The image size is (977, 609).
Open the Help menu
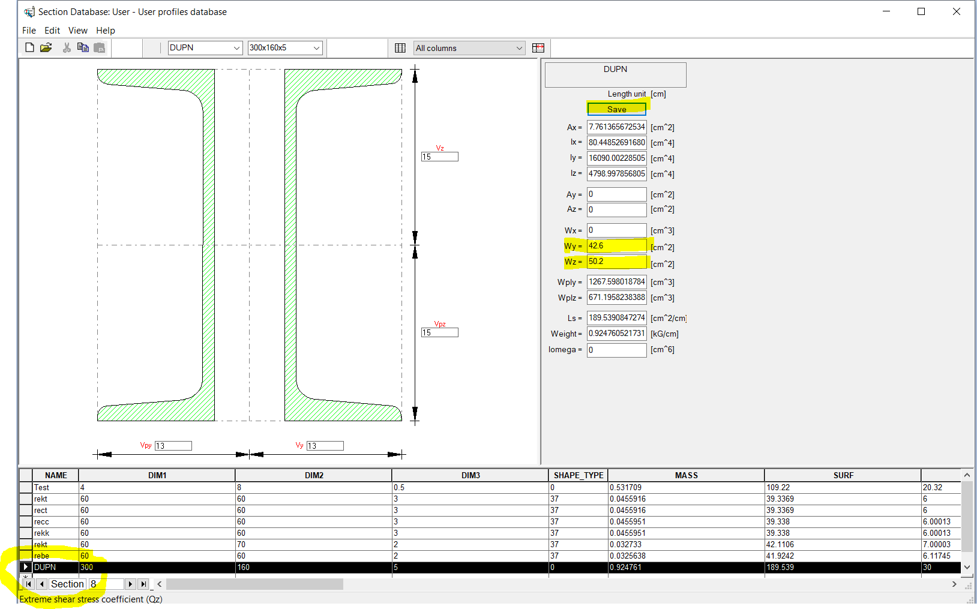pyautogui.click(x=106, y=31)
